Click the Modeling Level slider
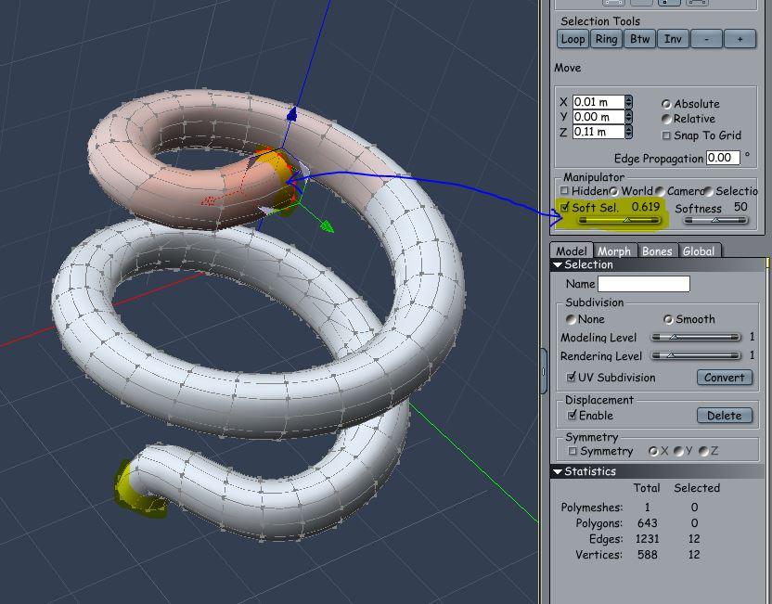This screenshot has width=772, height=604. pyautogui.click(x=696, y=337)
